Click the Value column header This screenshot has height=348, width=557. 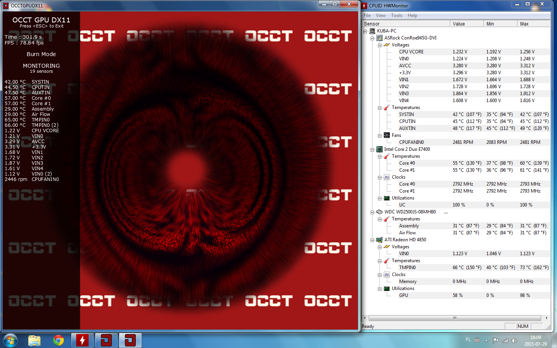point(467,24)
